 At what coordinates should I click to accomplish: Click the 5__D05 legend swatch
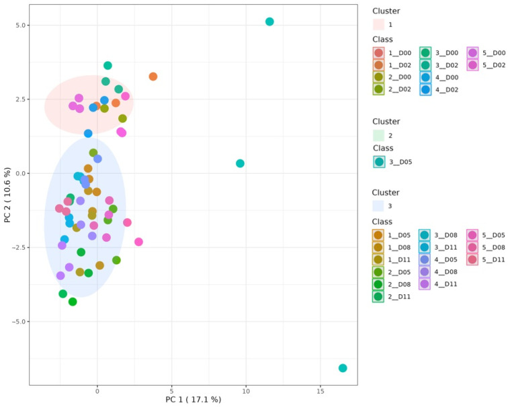pyautogui.click(x=472, y=235)
